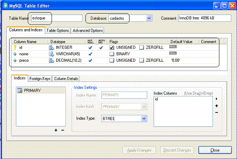Toggle AUTO INC checkmark for id column
Image resolution: width=237 pixels, height=159 pixels.
pos(101,47)
